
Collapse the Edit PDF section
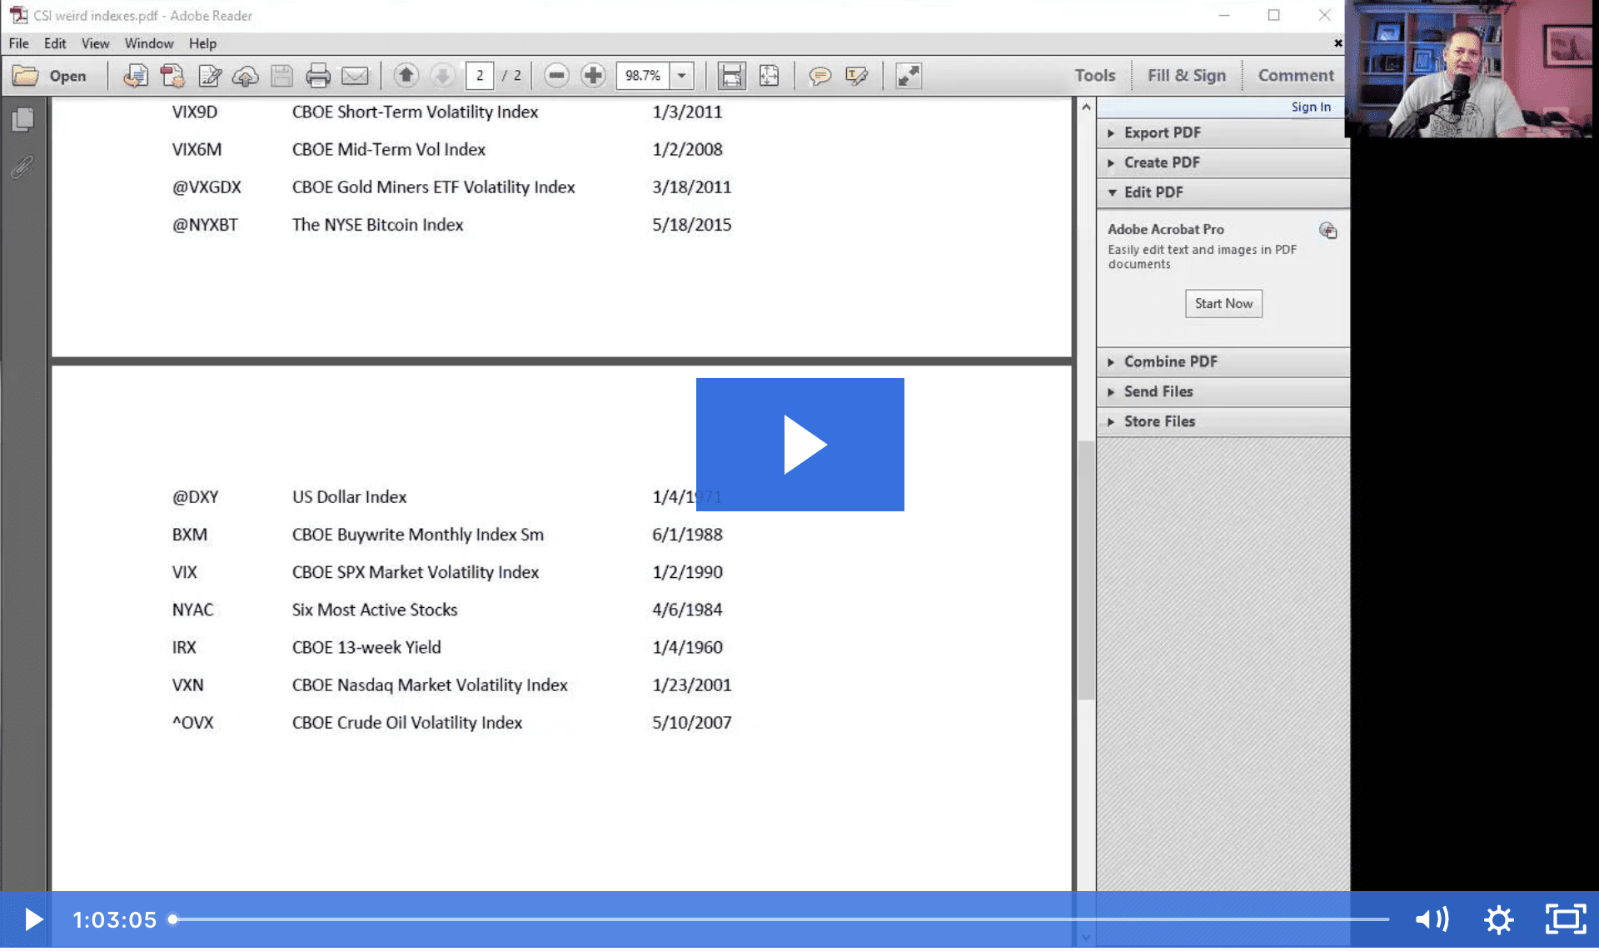pos(1223,192)
